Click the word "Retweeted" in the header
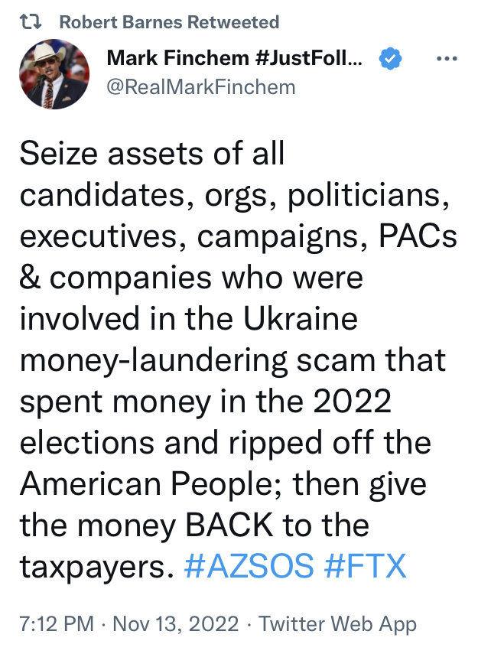The height and width of the screenshot is (654, 478). (x=237, y=22)
